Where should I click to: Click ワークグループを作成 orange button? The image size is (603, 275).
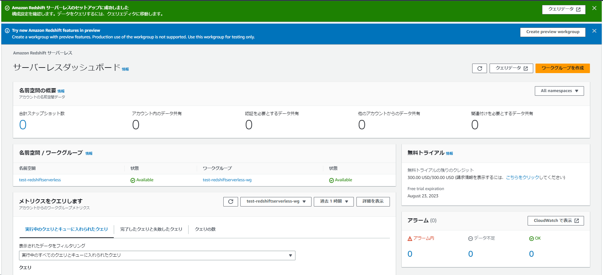(x=563, y=68)
